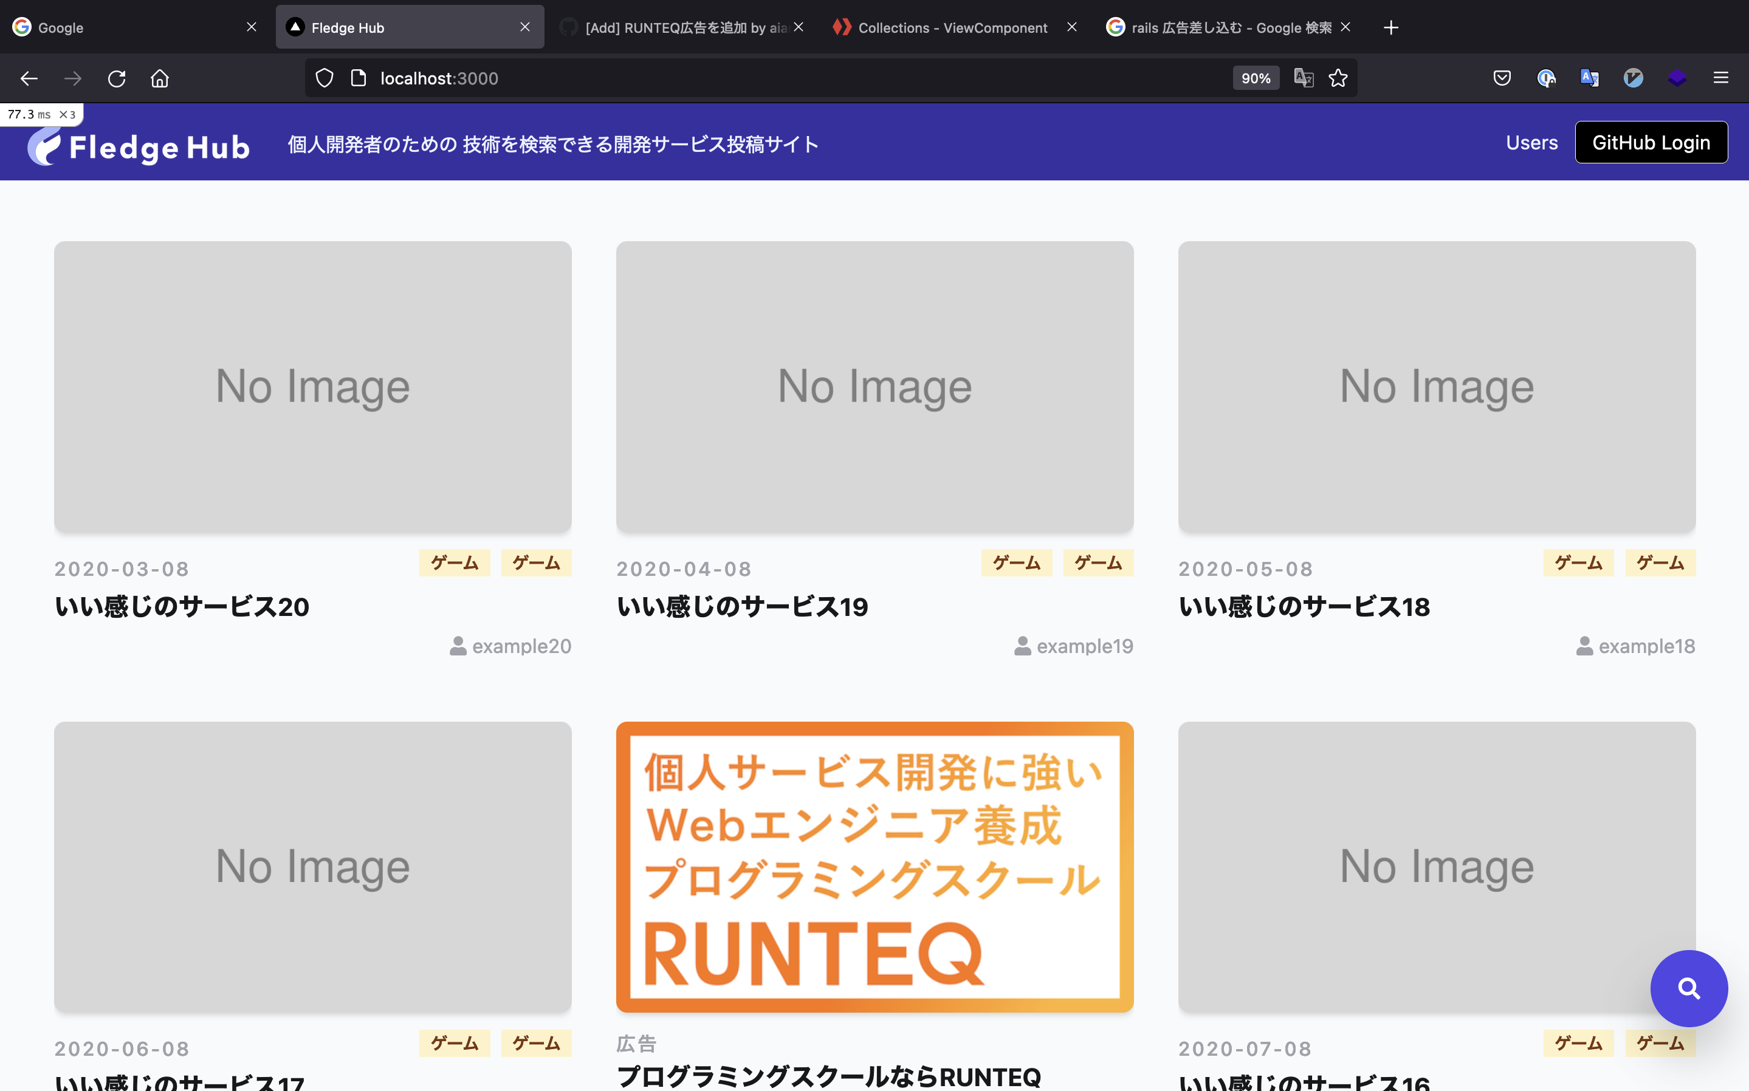Open the thumbnail above the 2020-06-08 date
The width and height of the screenshot is (1749, 1091).
tap(312, 867)
